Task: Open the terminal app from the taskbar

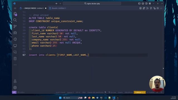Action: [101, 98]
